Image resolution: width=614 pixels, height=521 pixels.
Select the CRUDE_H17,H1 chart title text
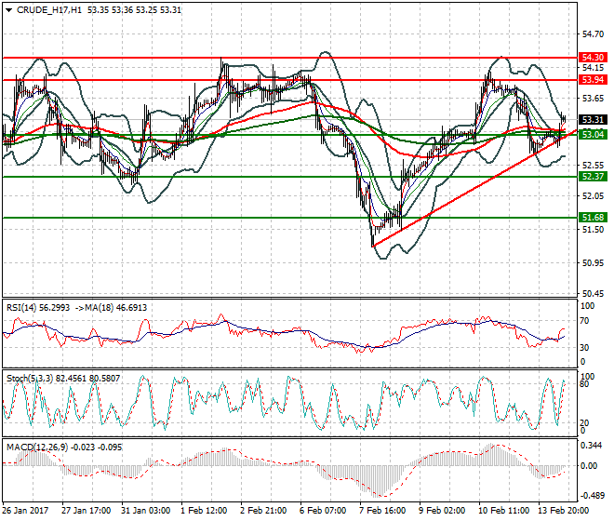pos(49,10)
